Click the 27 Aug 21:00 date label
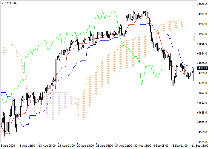Screen dimensions: 209x149 pos(124,146)
